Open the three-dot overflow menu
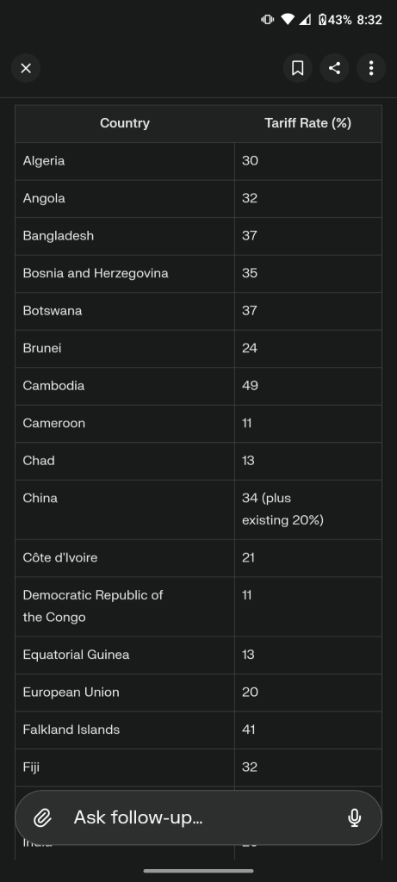The image size is (397, 882). click(x=371, y=68)
